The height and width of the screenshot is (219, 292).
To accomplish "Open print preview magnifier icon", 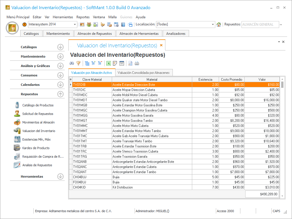I will (130, 63).
